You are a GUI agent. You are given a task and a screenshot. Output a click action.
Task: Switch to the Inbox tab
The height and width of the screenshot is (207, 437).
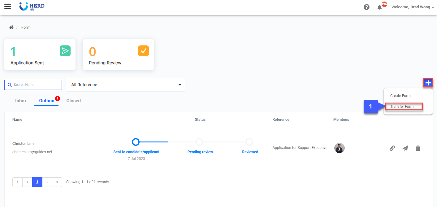point(21,101)
